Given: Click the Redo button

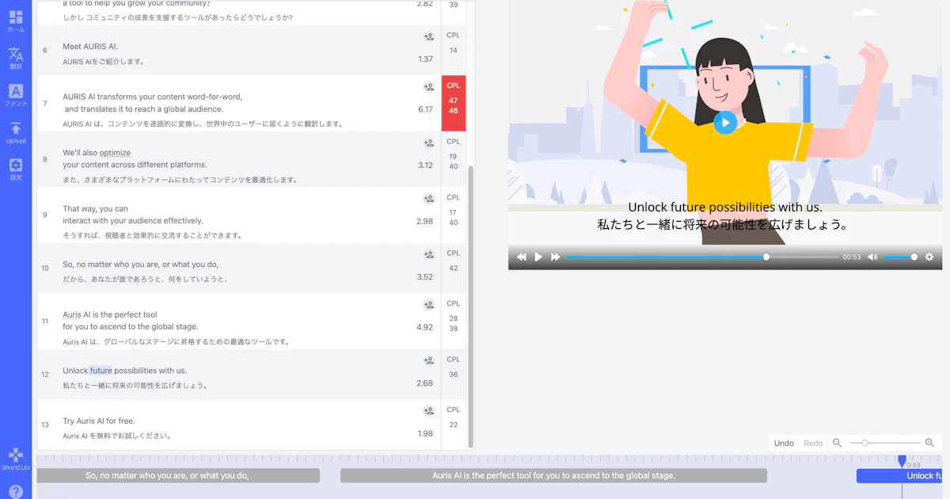Looking at the screenshot, I should click(813, 443).
